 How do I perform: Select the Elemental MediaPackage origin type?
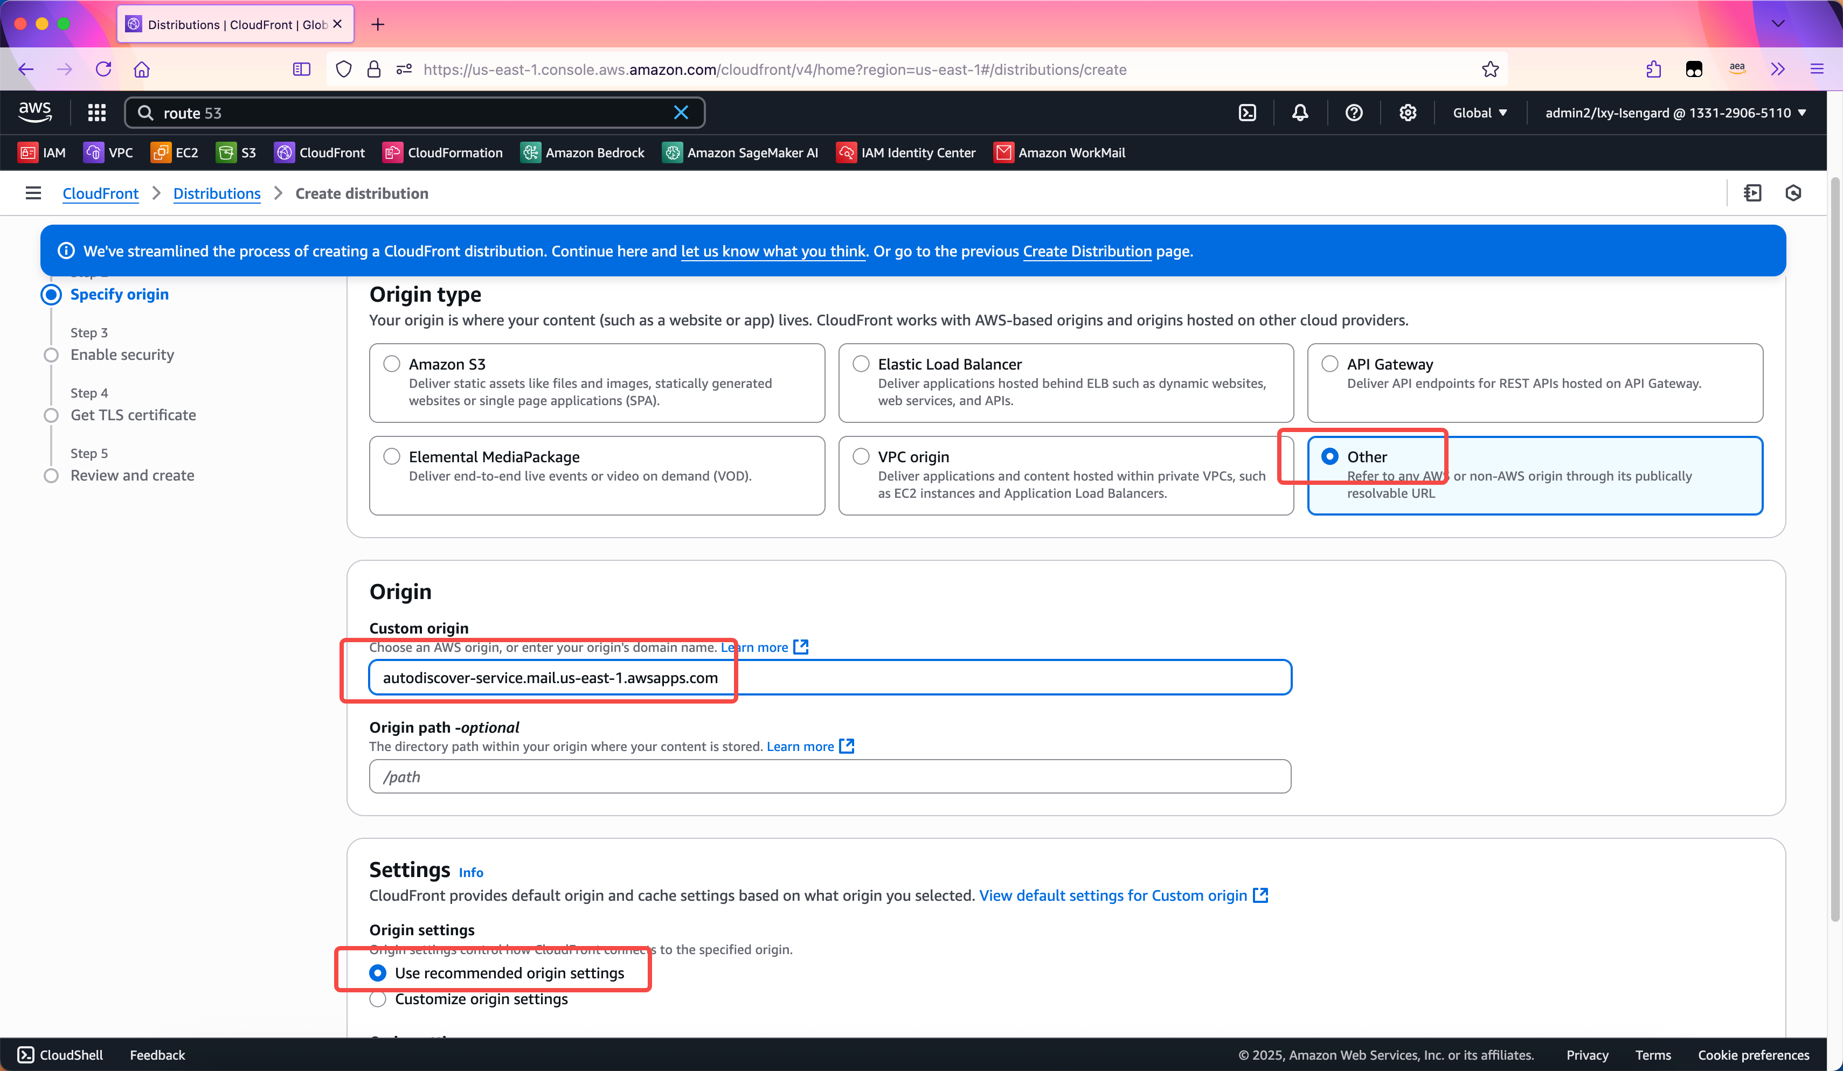point(597,475)
